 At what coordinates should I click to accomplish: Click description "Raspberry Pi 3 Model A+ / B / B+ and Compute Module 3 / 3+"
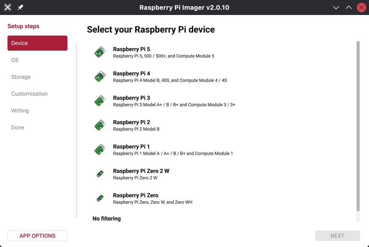point(174,105)
